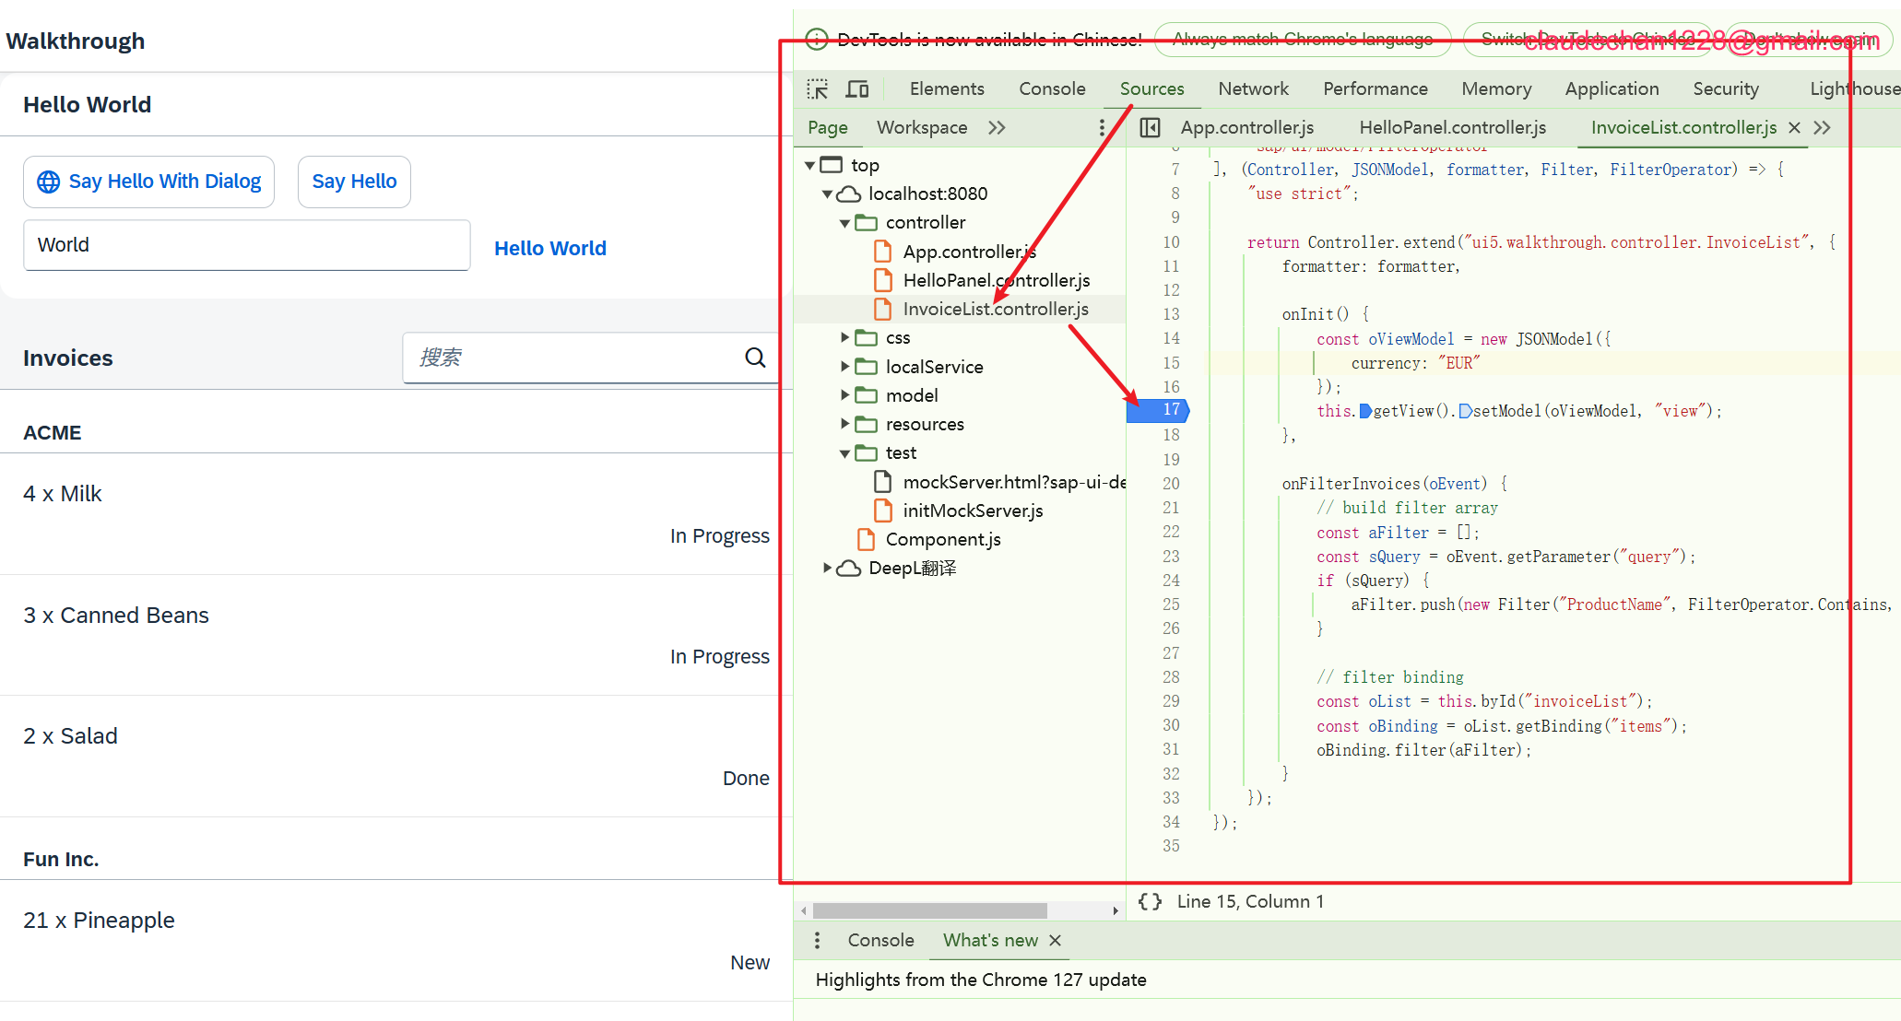This screenshot has width=1901, height=1021.
Task: Click the search magnifier icon in Invoices
Action: [x=755, y=358]
